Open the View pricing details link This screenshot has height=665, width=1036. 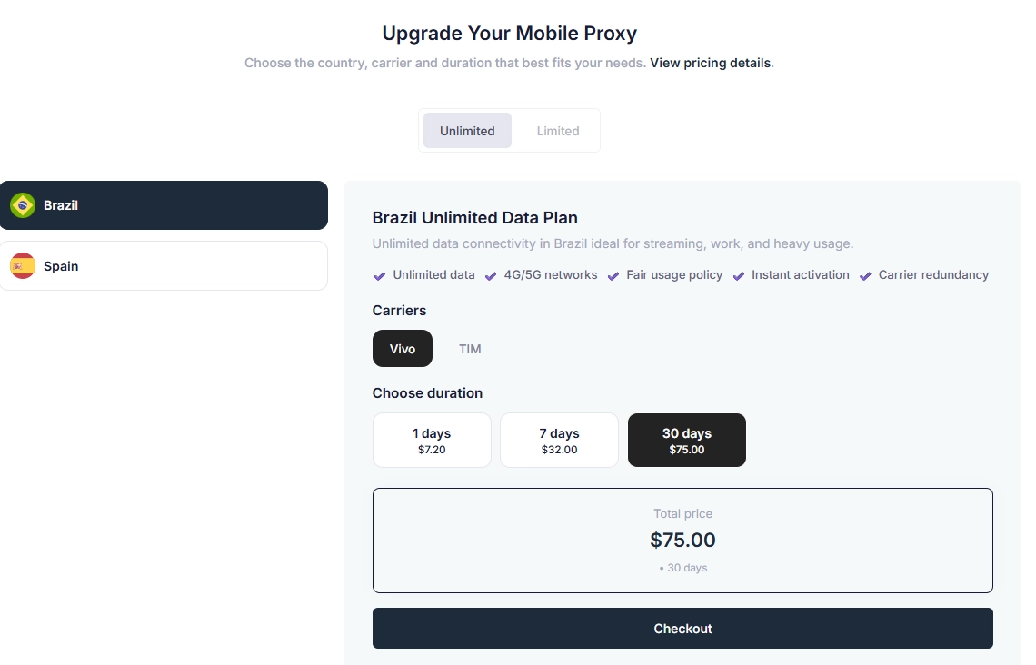pyautogui.click(x=710, y=64)
